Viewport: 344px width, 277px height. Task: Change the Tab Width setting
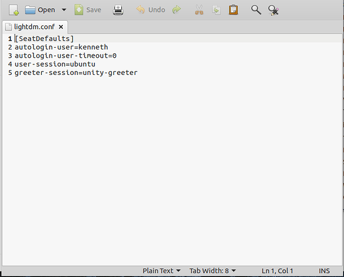(x=212, y=270)
